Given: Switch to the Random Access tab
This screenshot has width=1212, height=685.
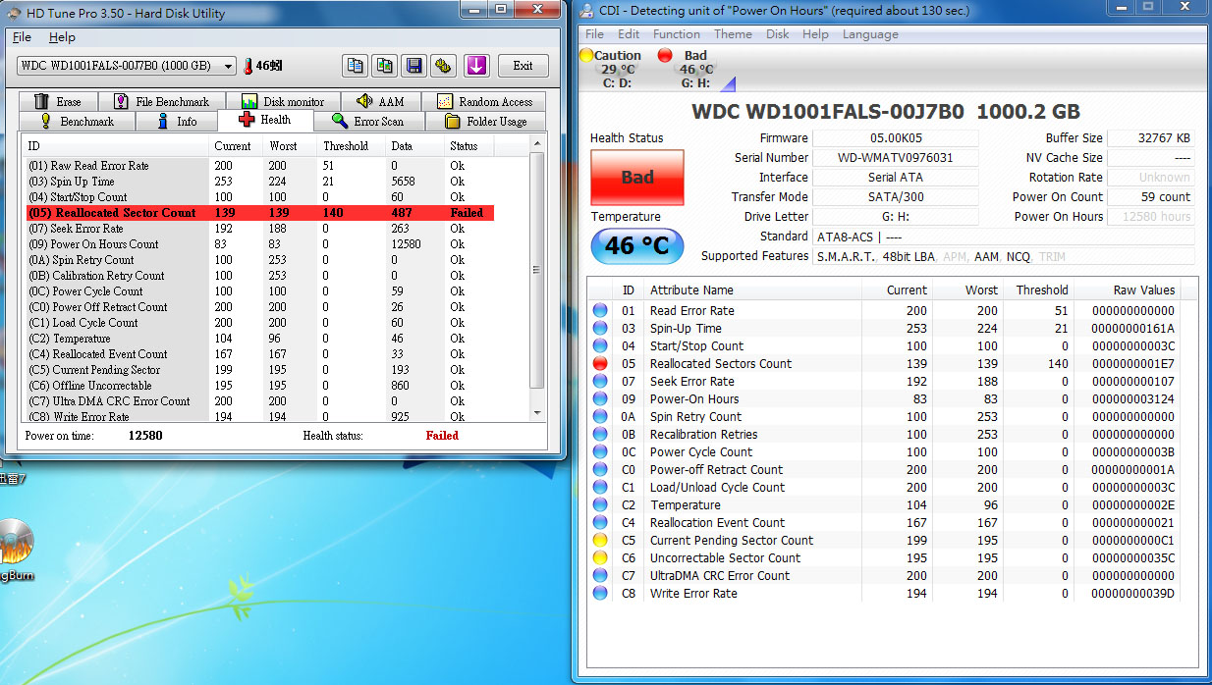Looking at the screenshot, I should [483, 101].
